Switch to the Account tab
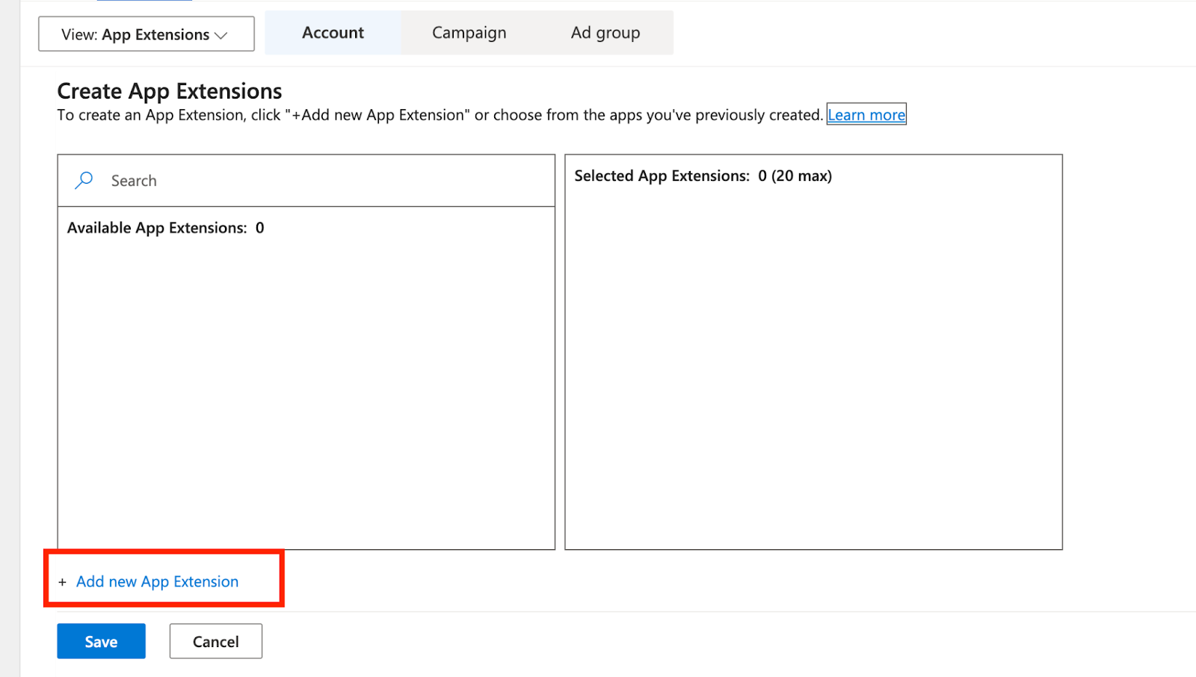Viewport: 1196px width, 677px height. (333, 33)
